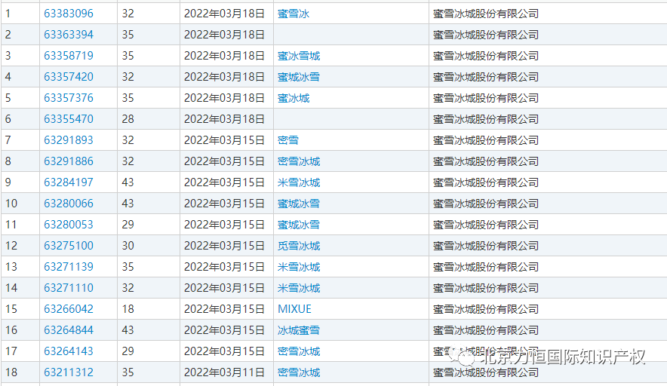Open the 密雪 trademark in row 7
The width and height of the screenshot is (667, 386).
click(288, 140)
